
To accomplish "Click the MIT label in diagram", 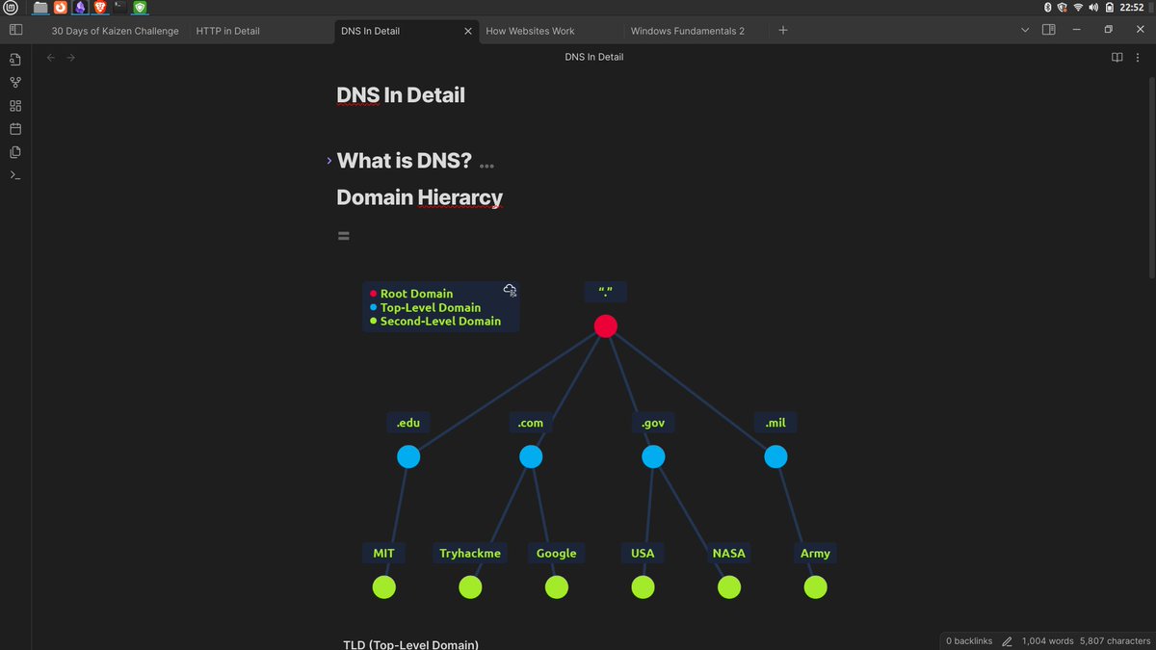I will pyautogui.click(x=383, y=553).
